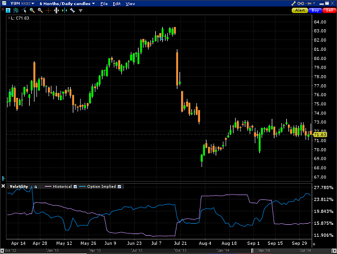Open chart settings via toolbar wrench icon

tap(72, 10)
